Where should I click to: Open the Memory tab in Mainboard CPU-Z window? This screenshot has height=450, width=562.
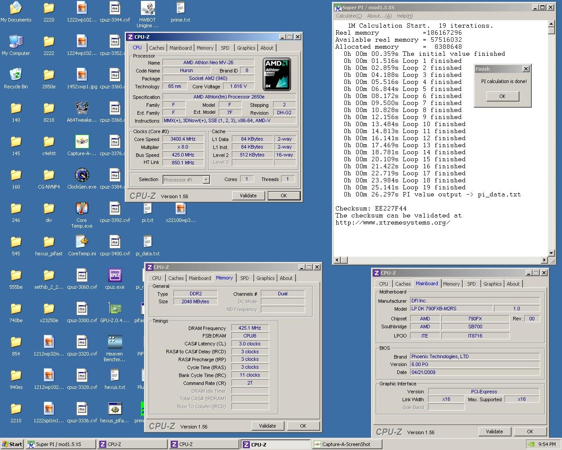(451, 284)
